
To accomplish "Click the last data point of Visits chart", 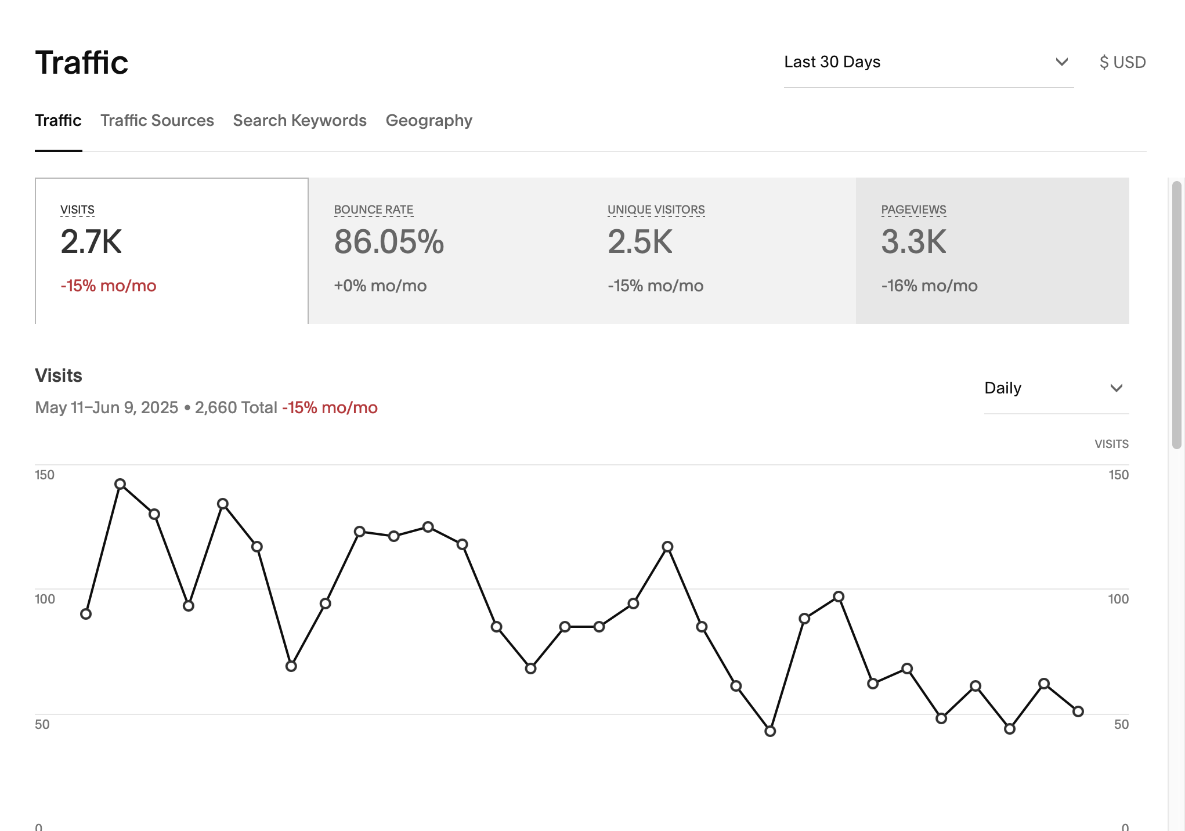I will click(1078, 711).
